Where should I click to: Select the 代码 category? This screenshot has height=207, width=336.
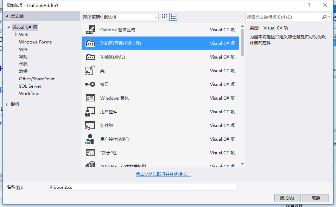tap(23, 64)
